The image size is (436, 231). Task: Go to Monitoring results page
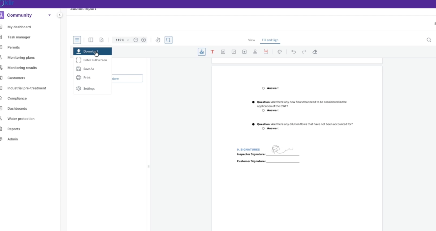coord(22,68)
